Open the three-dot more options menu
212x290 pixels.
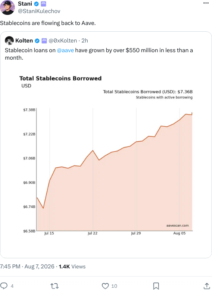(x=206, y=3)
